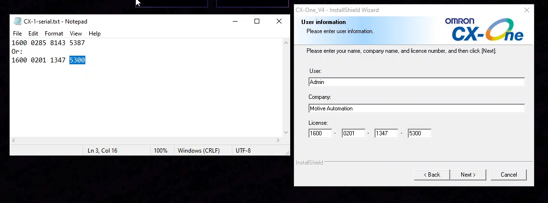Open the File menu in Notepad
The image size is (548, 203).
coord(17,34)
